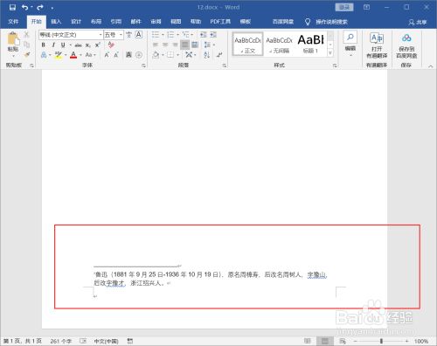437x346 pixels.
Task: Click the 操作说明搜索 search field
Action: [331, 22]
